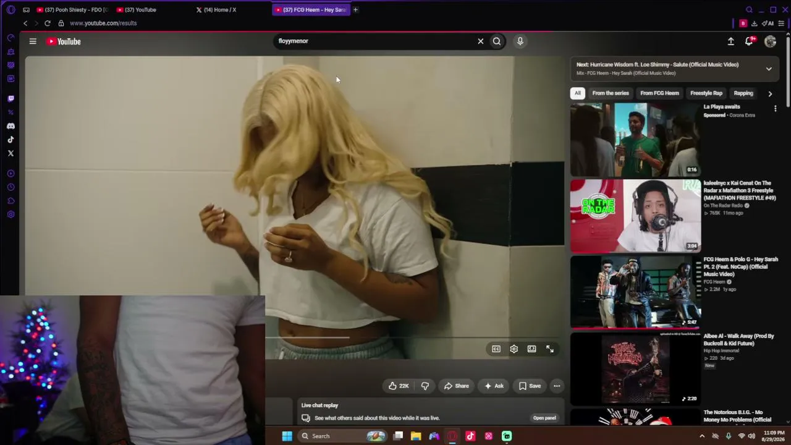Save the video to a playlist

click(530, 386)
